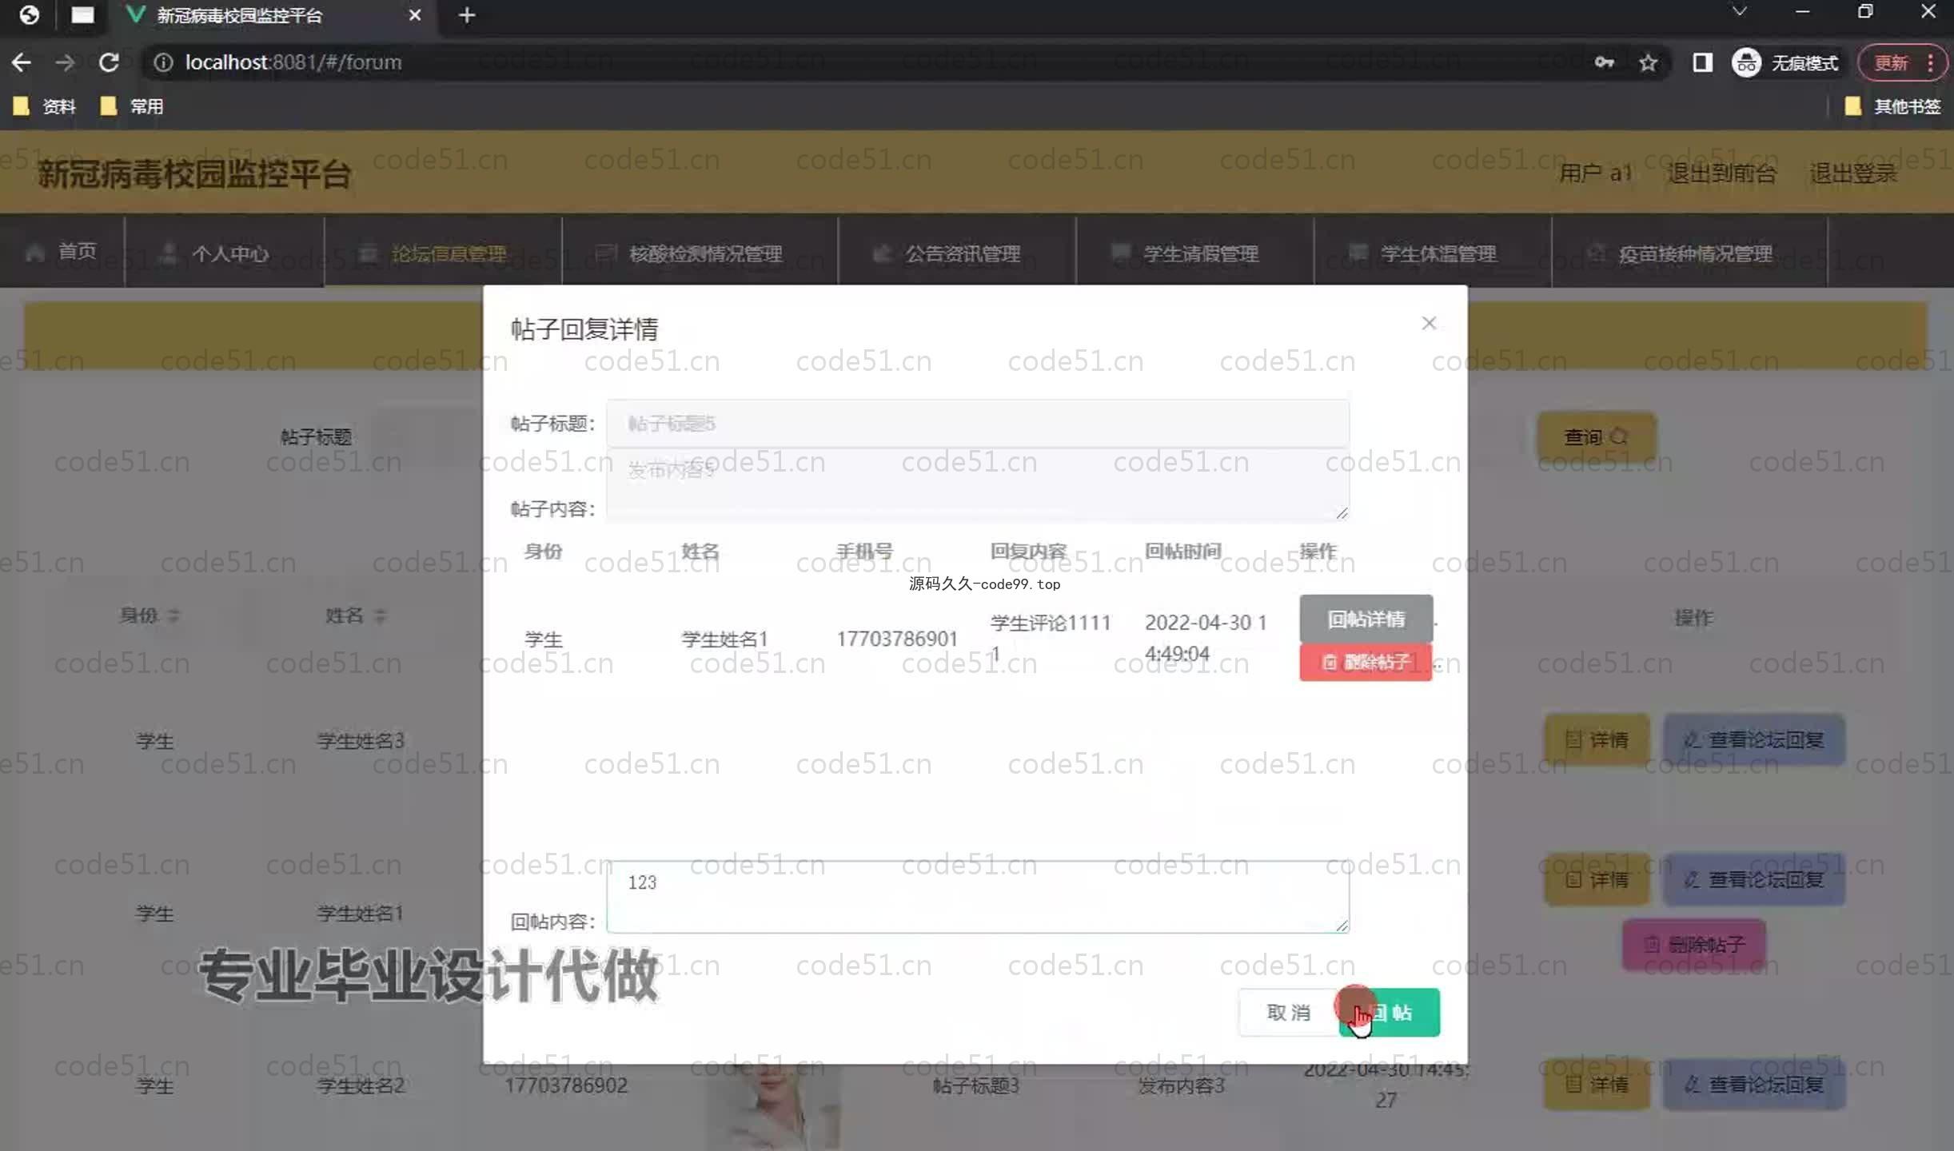The height and width of the screenshot is (1151, 1954).
Task: Open a new browser tab
Action: click(467, 15)
